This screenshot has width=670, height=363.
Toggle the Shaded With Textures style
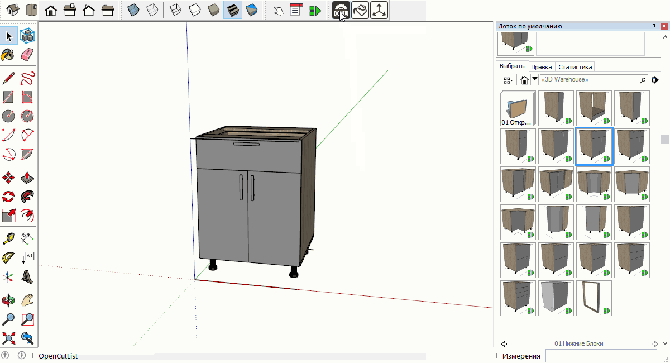[233, 10]
